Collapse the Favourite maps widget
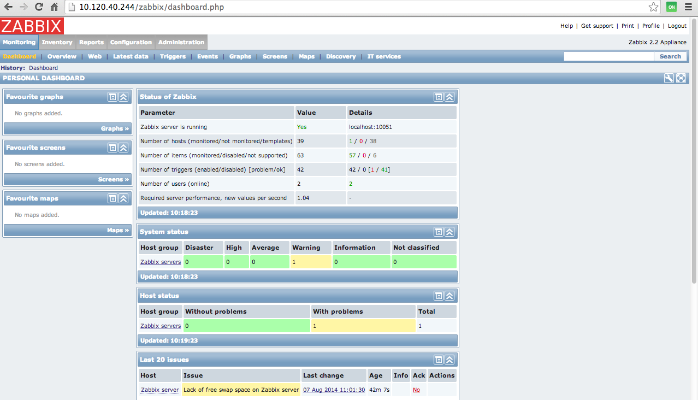Screen dimensions: 698x400 pyautogui.click(x=123, y=198)
